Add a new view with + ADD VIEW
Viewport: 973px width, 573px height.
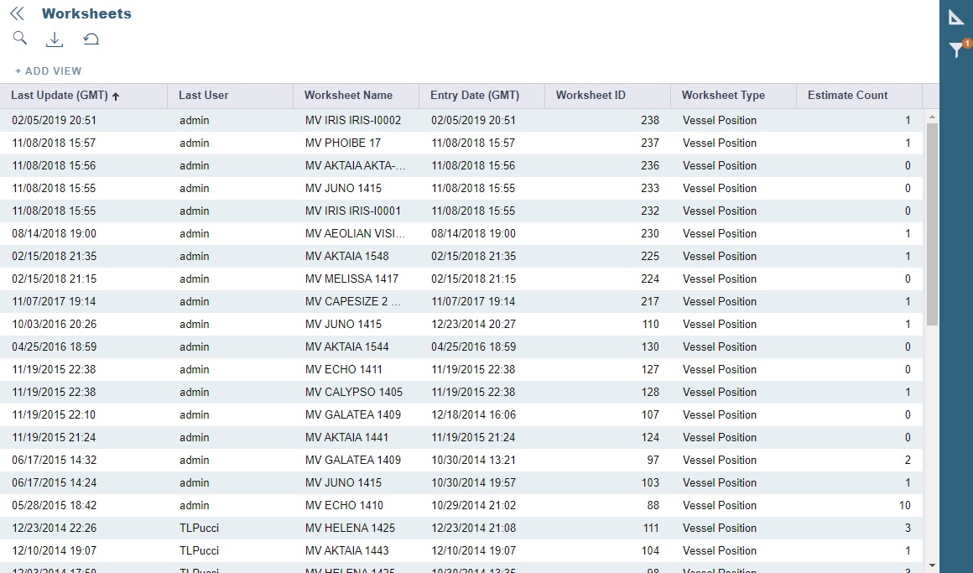tap(49, 71)
